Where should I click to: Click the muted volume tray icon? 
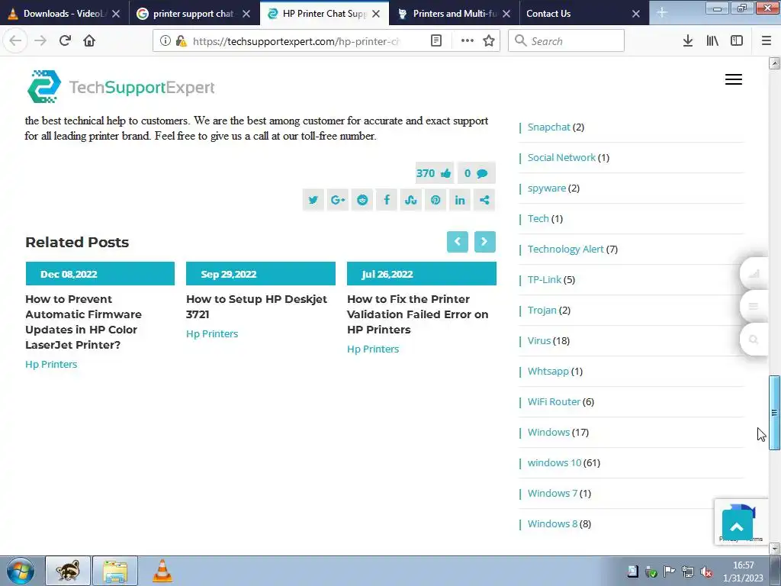pyautogui.click(x=705, y=572)
